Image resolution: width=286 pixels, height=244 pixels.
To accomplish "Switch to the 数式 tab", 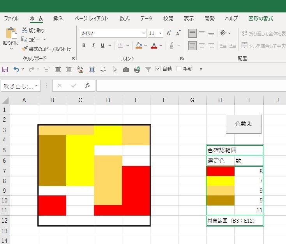I will pos(125,19).
